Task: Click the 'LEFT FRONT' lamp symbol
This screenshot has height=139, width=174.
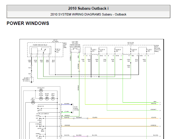Action: (33, 102)
